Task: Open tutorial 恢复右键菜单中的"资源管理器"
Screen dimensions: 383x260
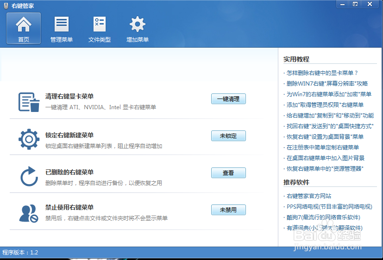Action: [325, 168]
